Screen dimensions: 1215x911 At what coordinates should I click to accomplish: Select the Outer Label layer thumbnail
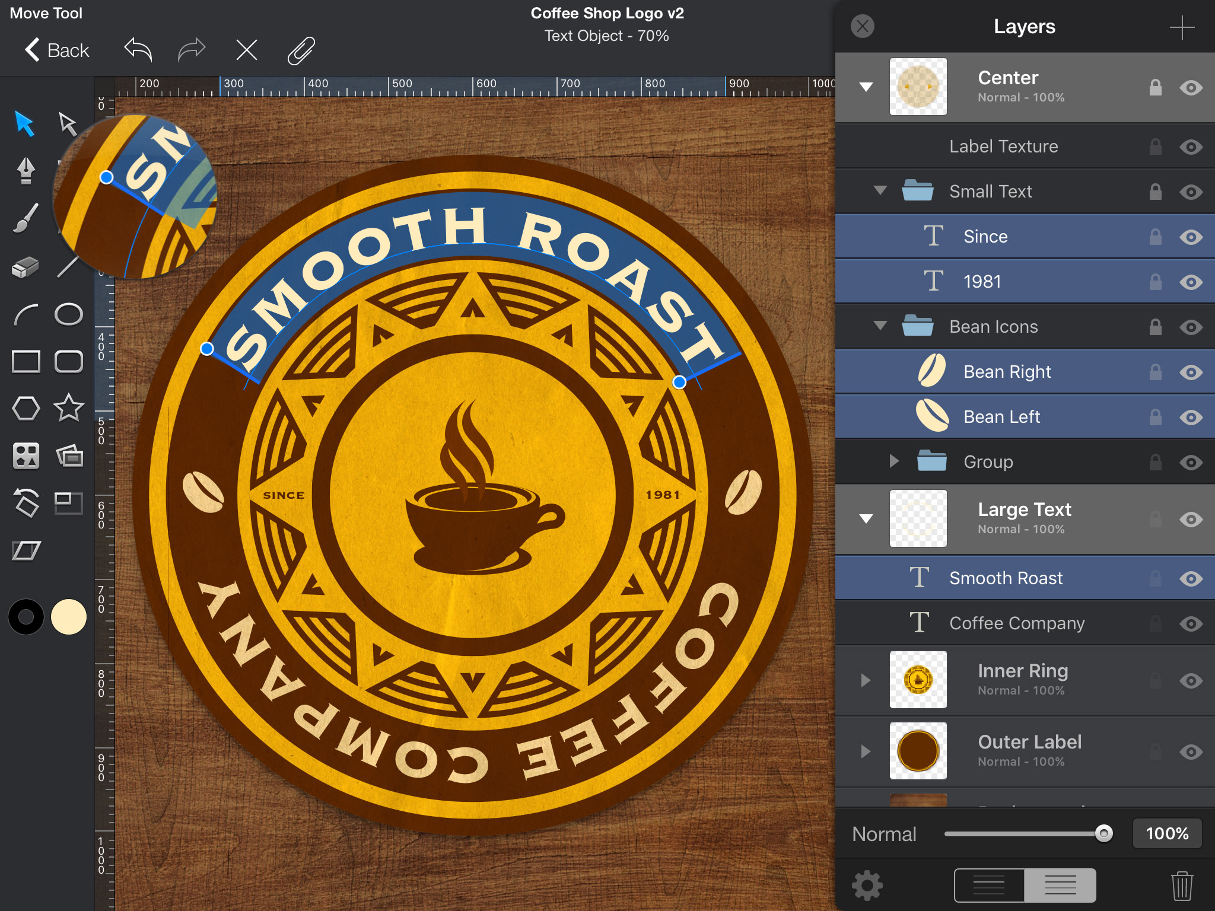(918, 751)
